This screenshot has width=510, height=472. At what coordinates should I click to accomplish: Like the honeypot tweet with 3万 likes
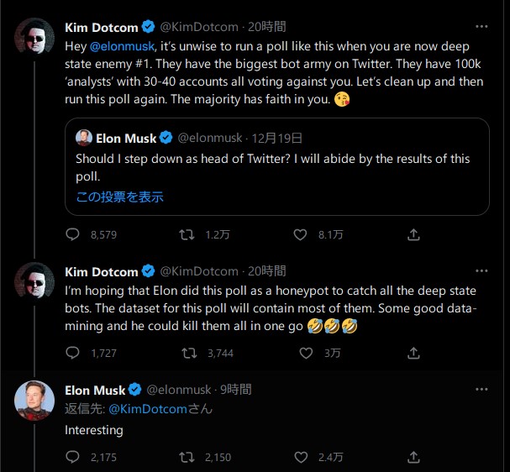[301, 354]
